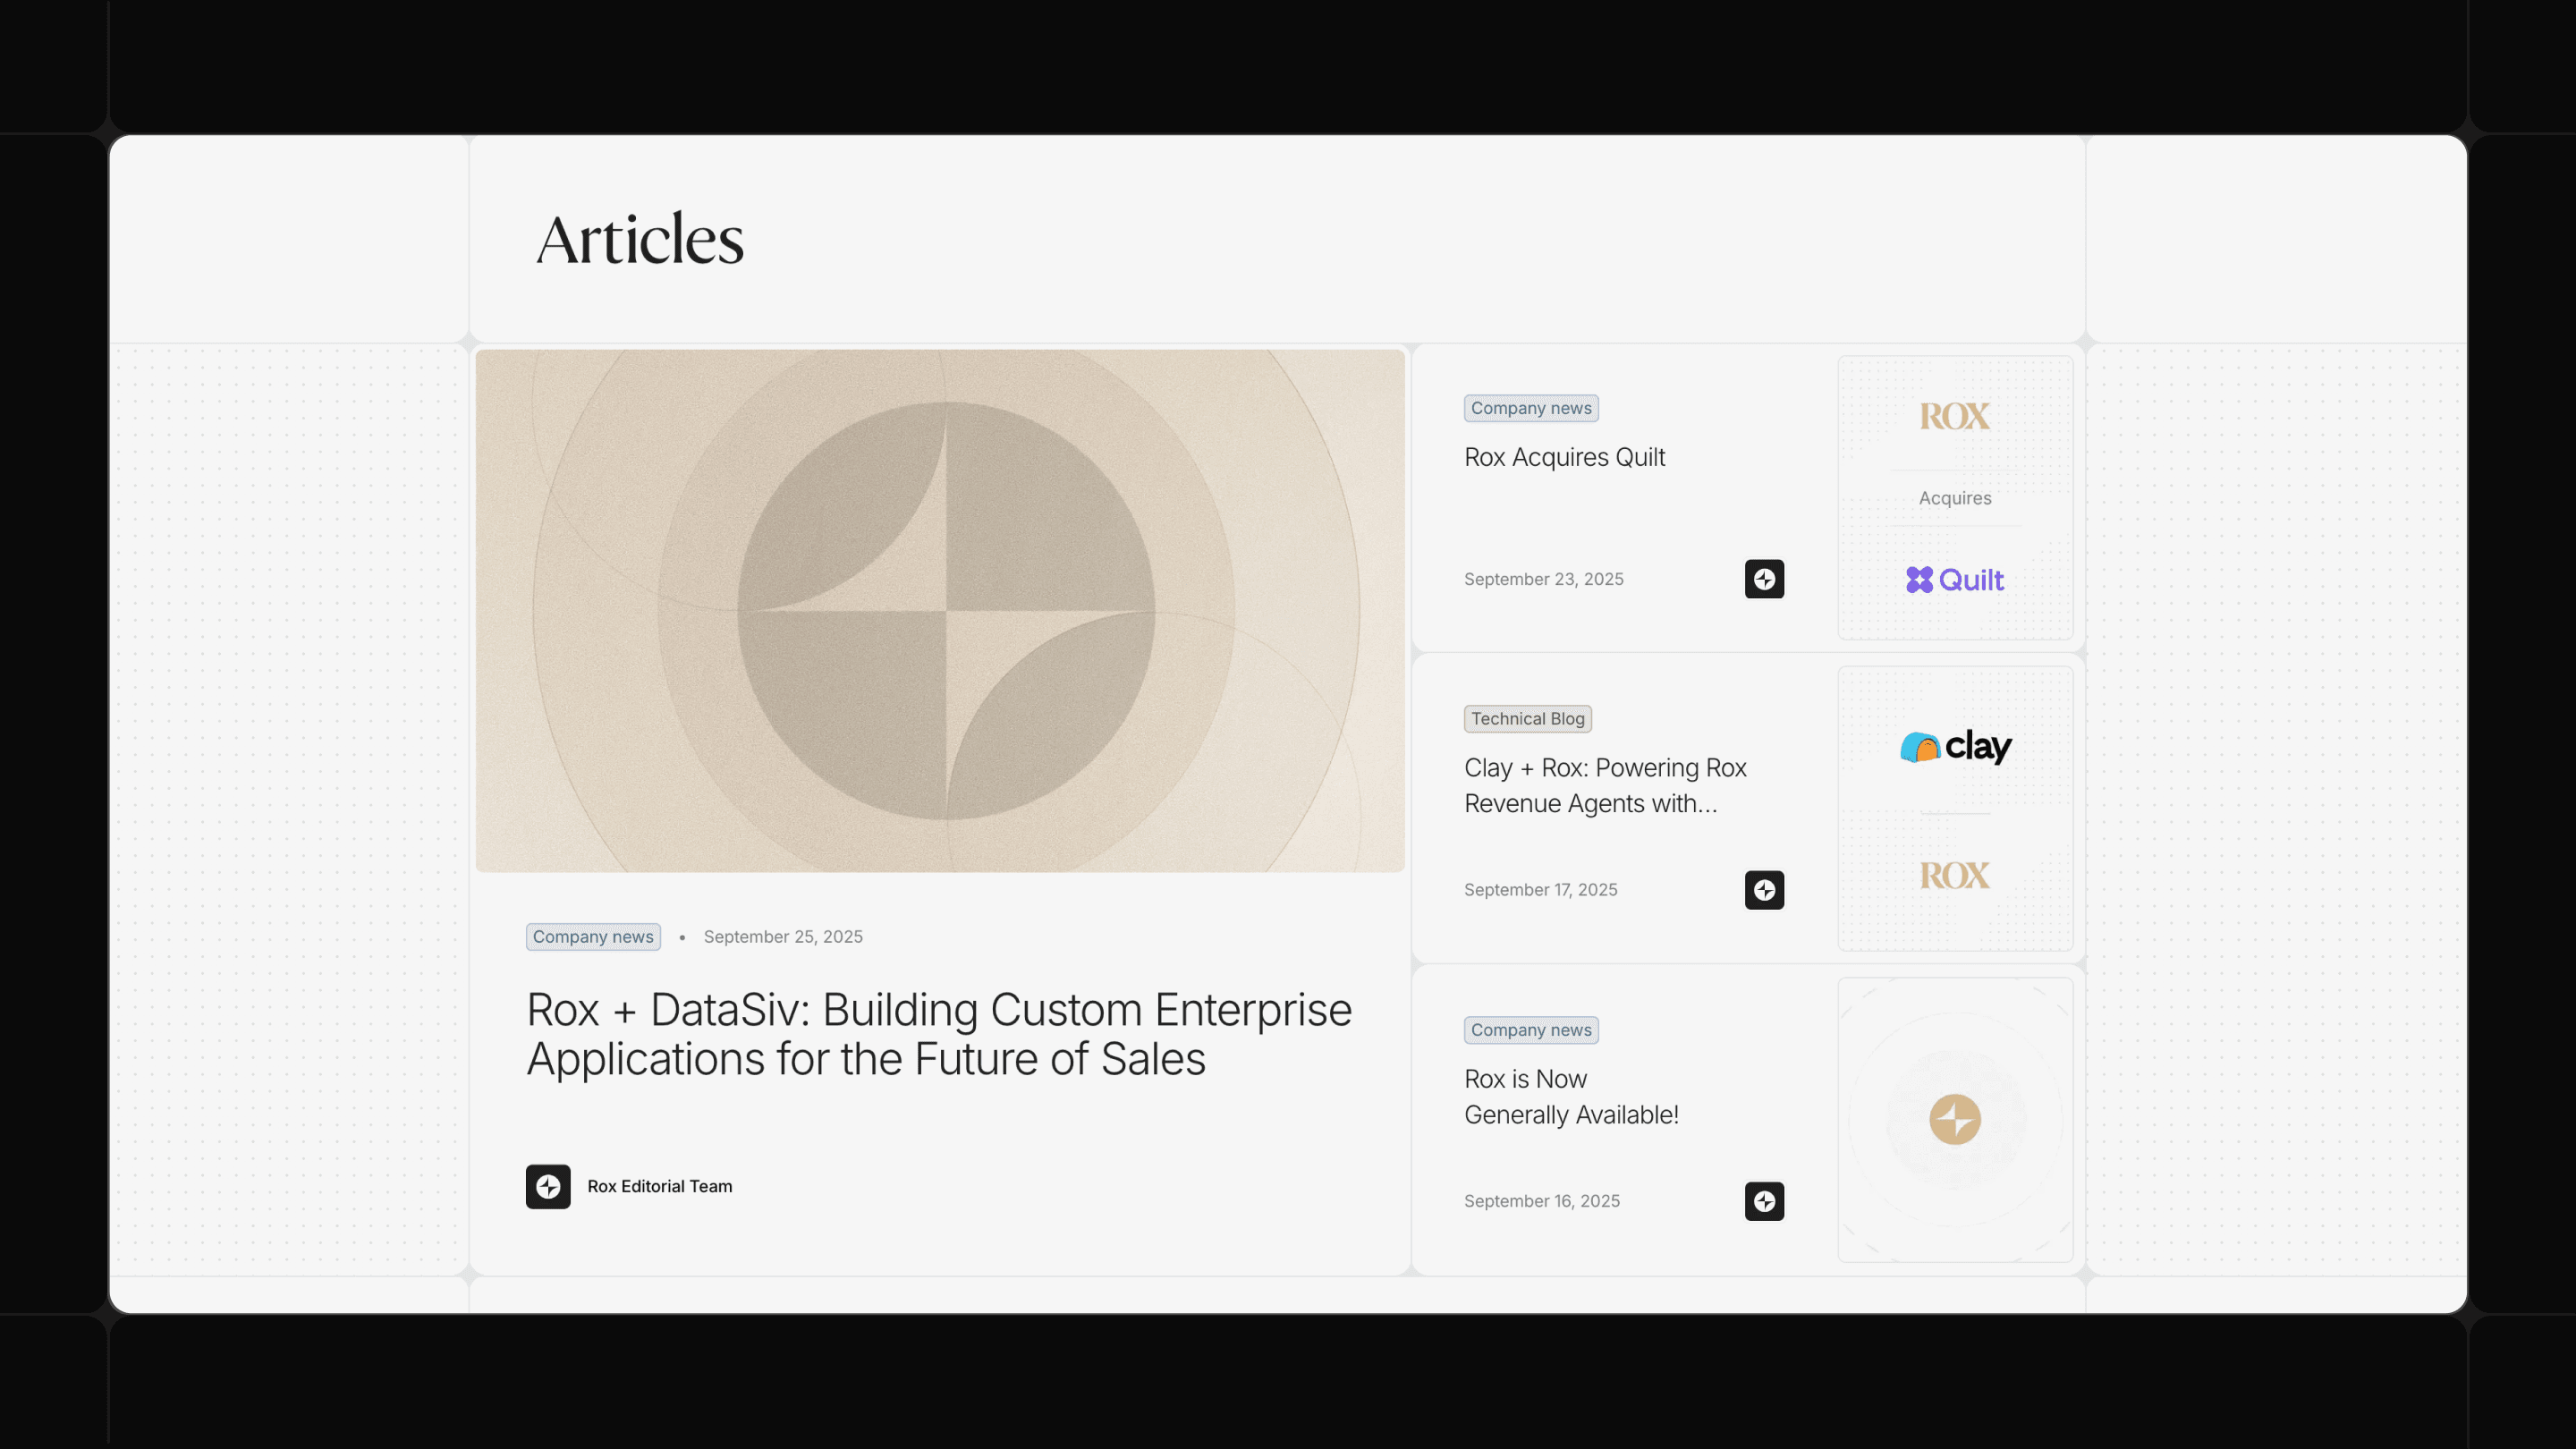Click the Rox Editorial Team avatar icon
Viewport: 2576px width, 1449px height.
click(548, 1186)
